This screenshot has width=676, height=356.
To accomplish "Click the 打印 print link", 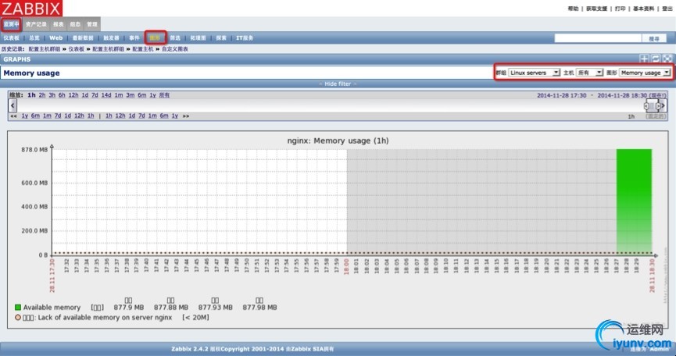I will [x=620, y=9].
